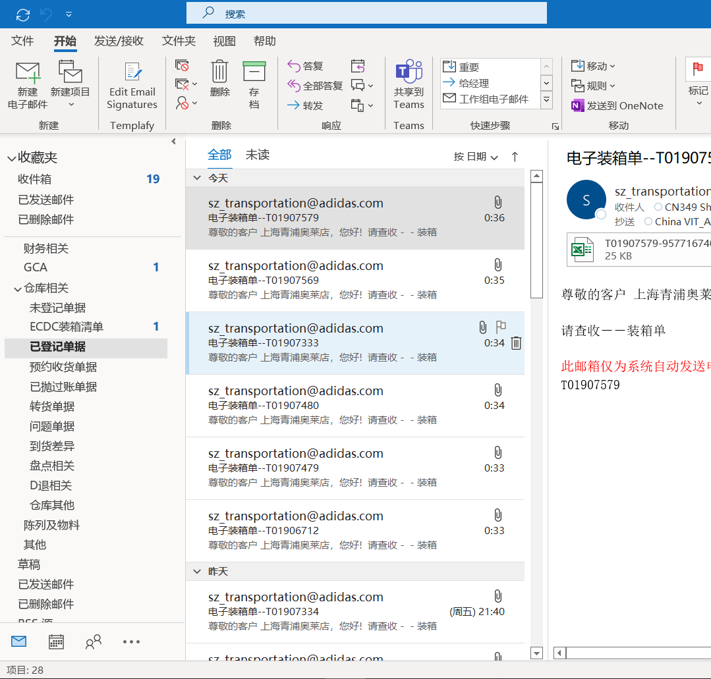Open the Excel attachment T01907579

[x=639, y=250]
